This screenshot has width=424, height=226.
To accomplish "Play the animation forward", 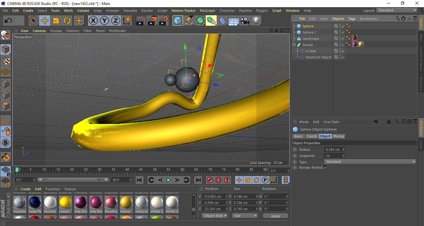I will [168, 180].
